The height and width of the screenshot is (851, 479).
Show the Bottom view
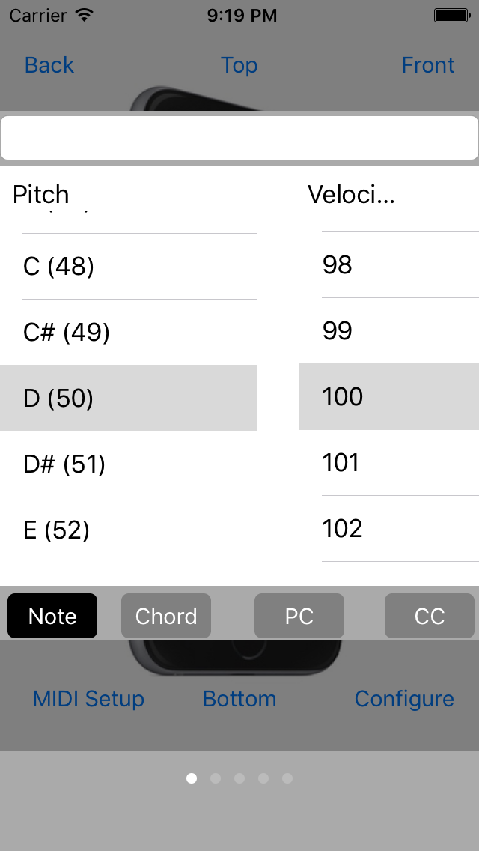239,699
